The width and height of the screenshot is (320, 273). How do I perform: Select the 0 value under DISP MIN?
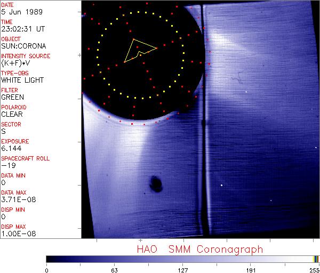(4, 216)
